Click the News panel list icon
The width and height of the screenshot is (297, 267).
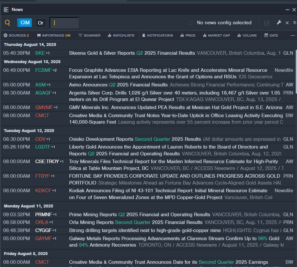click(6, 10)
